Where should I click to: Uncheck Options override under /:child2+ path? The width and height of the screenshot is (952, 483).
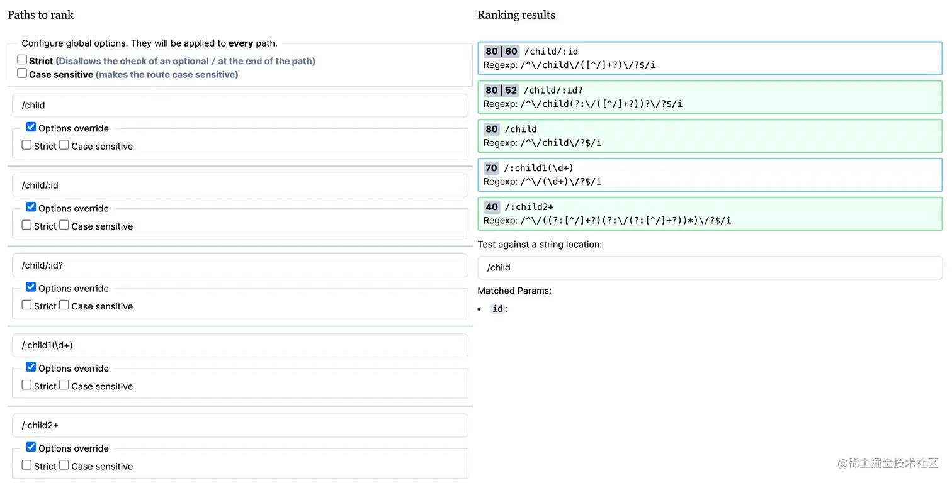tap(31, 447)
